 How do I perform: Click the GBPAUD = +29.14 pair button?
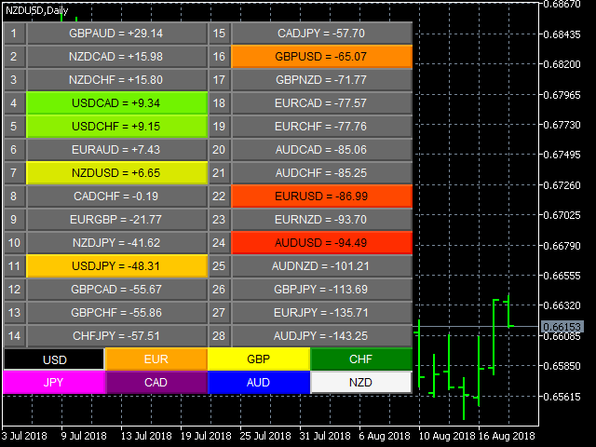pos(116,34)
